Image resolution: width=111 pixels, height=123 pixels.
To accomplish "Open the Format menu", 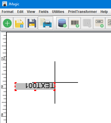I will [x=8, y=12].
